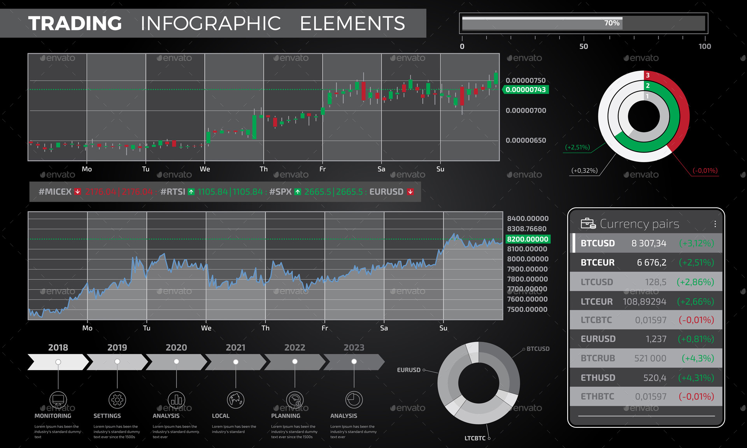Click the Currency pairs briefcase icon
The width and height of the screenshot is (747, 448).
pyautogui.click(x=589, y=223)
